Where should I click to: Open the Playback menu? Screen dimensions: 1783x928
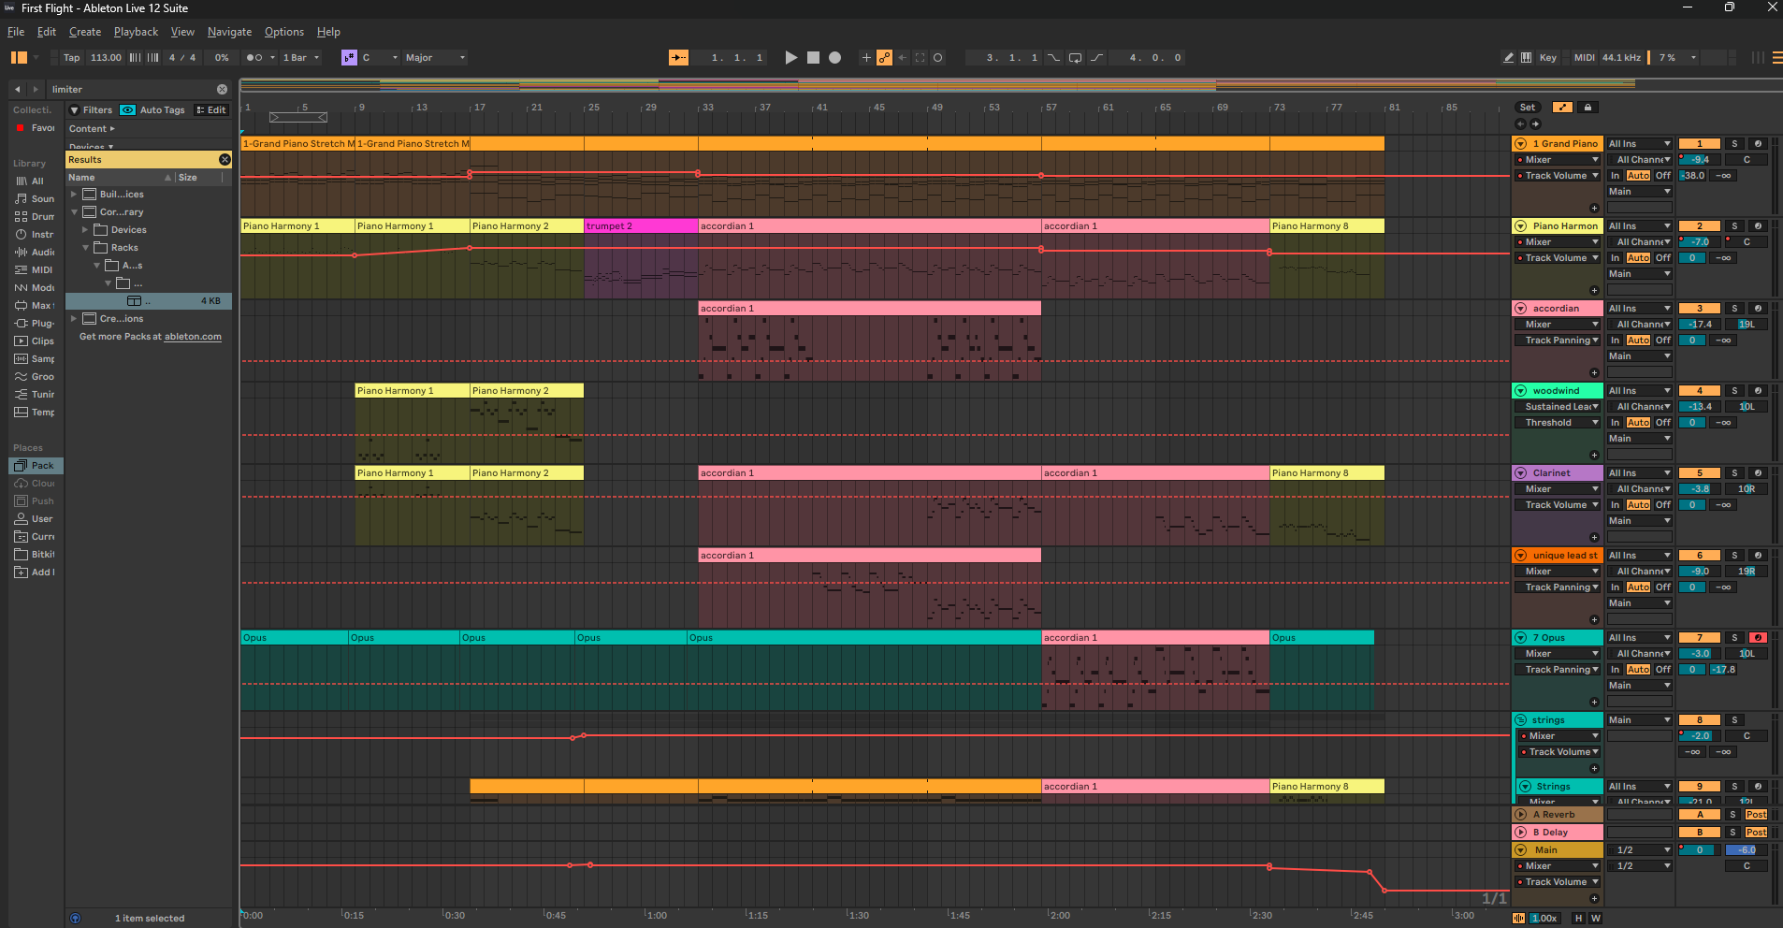[136, 32]
